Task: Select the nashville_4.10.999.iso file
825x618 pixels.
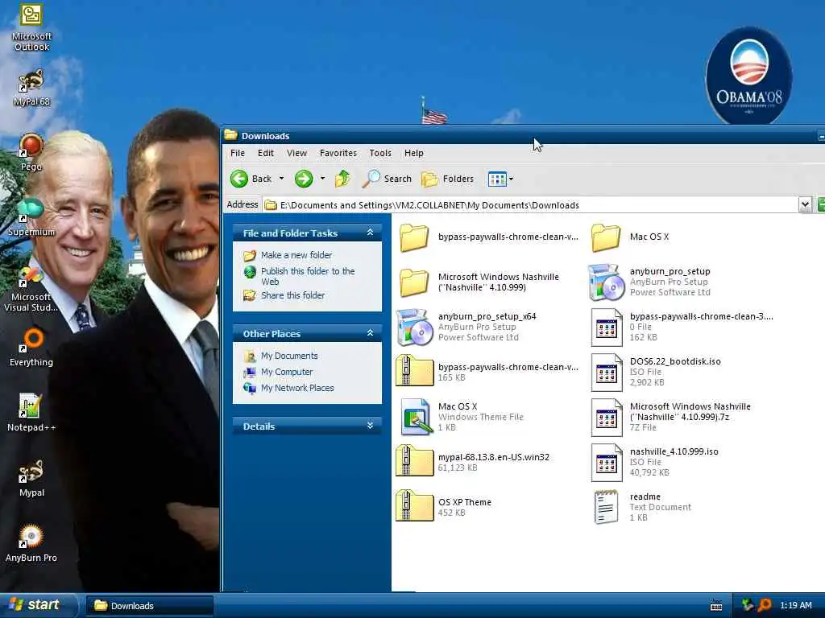Action: tap(654, 462)
